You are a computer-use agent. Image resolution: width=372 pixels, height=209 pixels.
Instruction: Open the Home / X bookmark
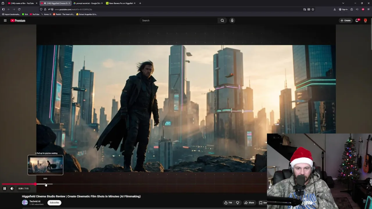pyautogui.click(x=46, y=14)
